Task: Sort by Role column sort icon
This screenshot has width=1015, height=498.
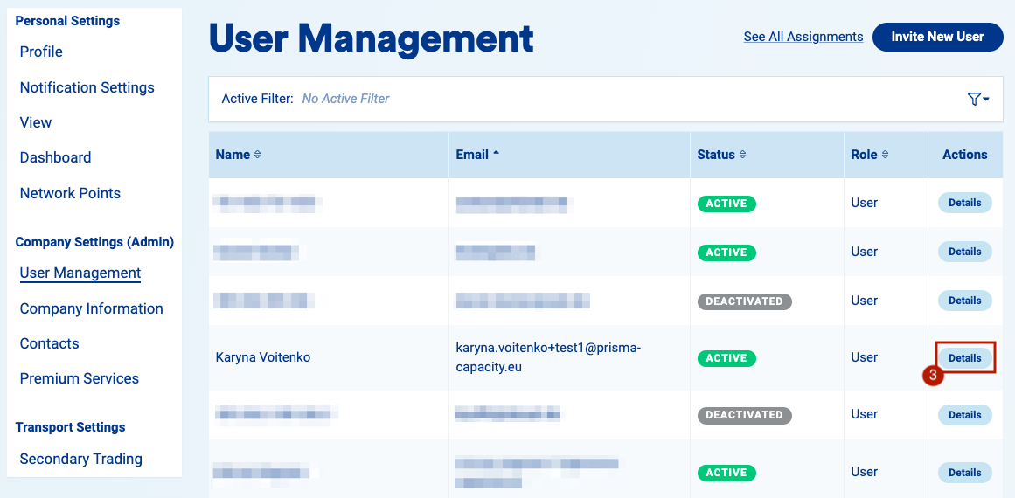Action: pos(885,155)
